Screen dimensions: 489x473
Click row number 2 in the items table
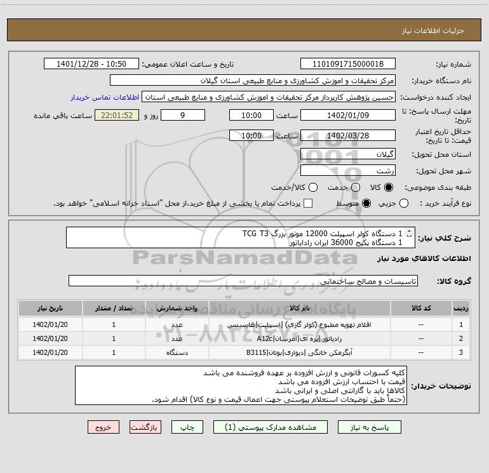click(x=461, y=338)
